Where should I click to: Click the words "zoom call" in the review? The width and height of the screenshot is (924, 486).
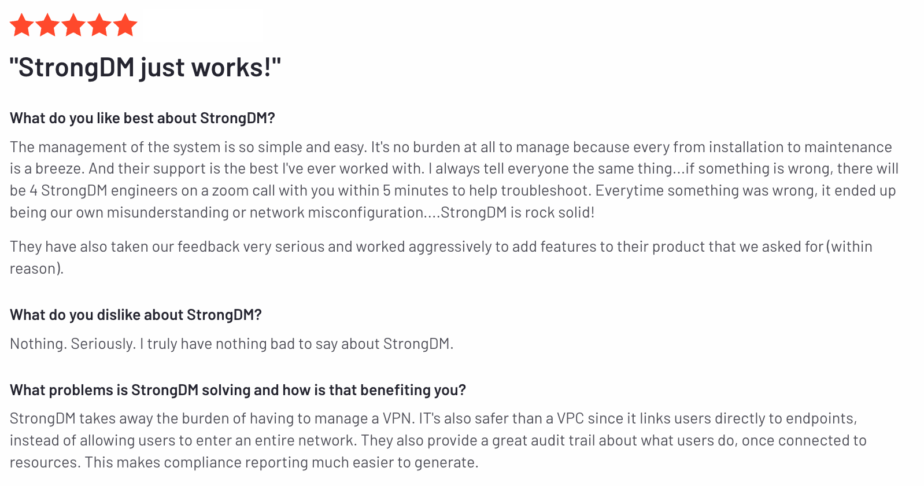pyautogui.click(x=243, y=190)
